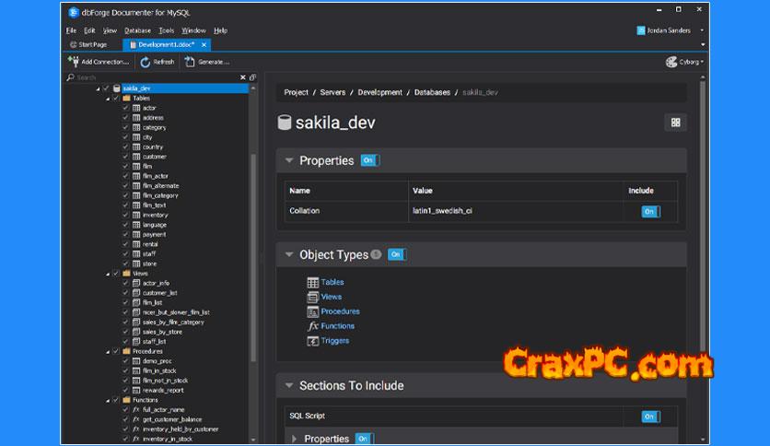This screenshot has width=770, height=446.
Task: Click the grid layout icon beside sakila_dev
Action: (x=675, y=123)
